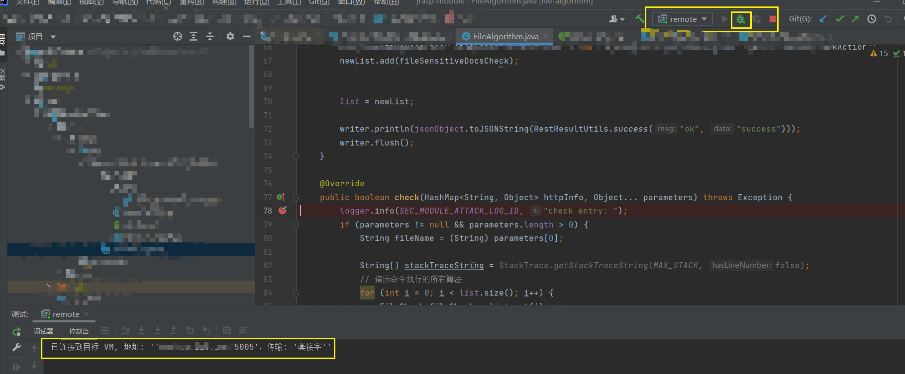Click writer.flush() on line 73
Screen dimensions: 905x374
click(x=377, y=143)
